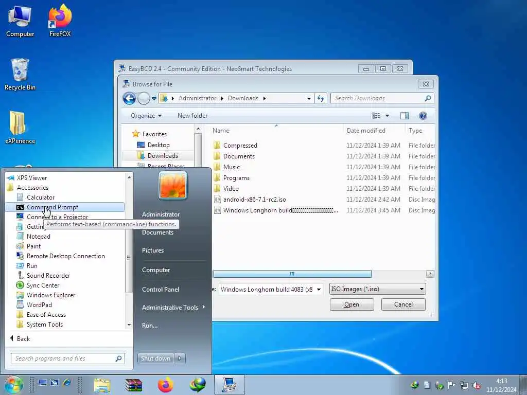The image size is (527, 395).
Task: Click the Show Desktop quick launch icon
Action: (x=42, y=383)
